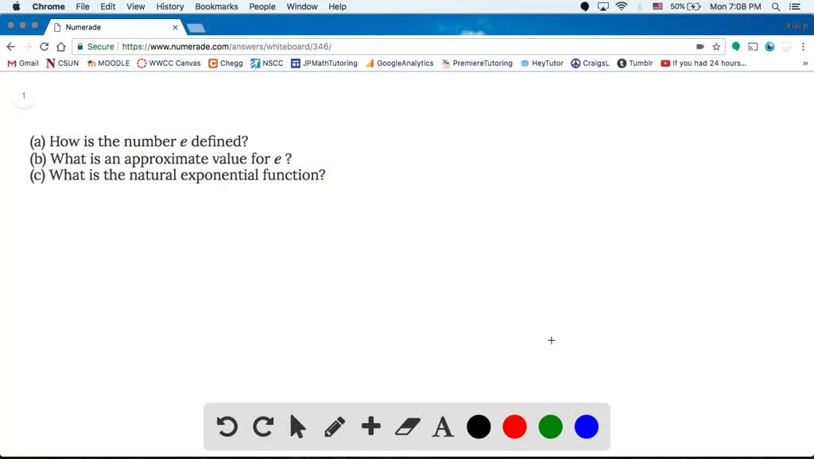814x459 pixels.
Task: Select the pencil drawing tool
Action: click(335, 427)
